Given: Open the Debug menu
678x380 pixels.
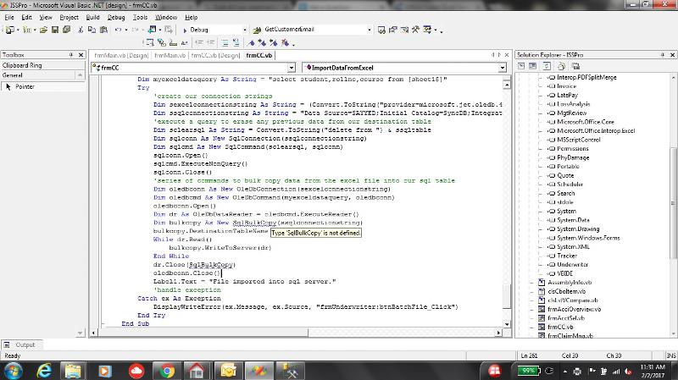Looking at the screenshot, I should click(x=116, y=17).
